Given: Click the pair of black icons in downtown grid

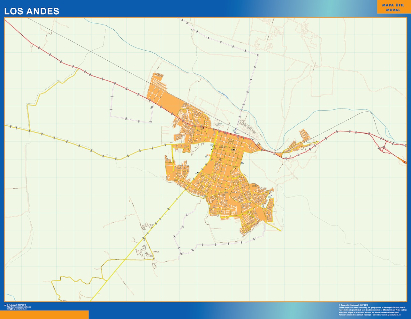Looking at the screenshot, I should [x=232, y=150].
